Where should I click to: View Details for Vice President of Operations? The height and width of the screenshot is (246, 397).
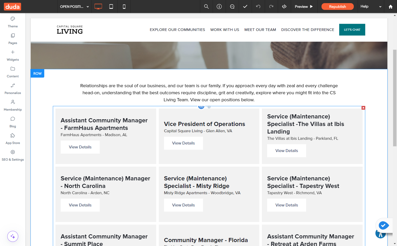(x=184, y=143)
